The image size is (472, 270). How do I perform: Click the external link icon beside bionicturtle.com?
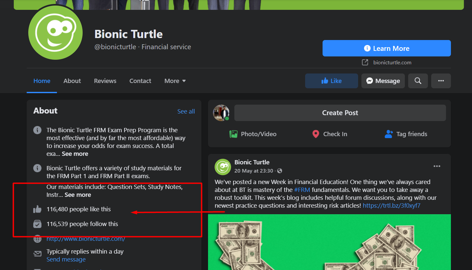[x=365, y=62]
